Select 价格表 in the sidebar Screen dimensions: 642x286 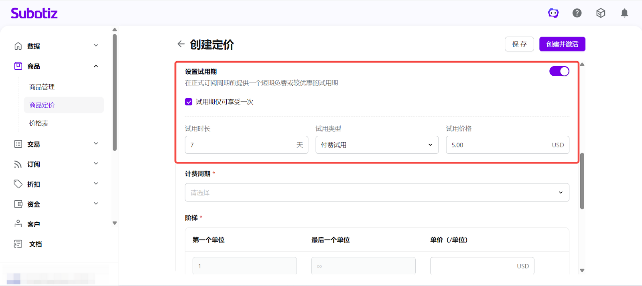click(39, 123)
